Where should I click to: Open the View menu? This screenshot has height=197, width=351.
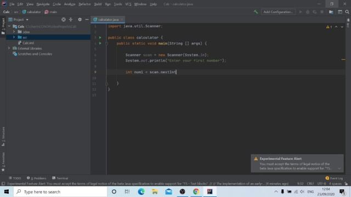(x=30, y=4)
